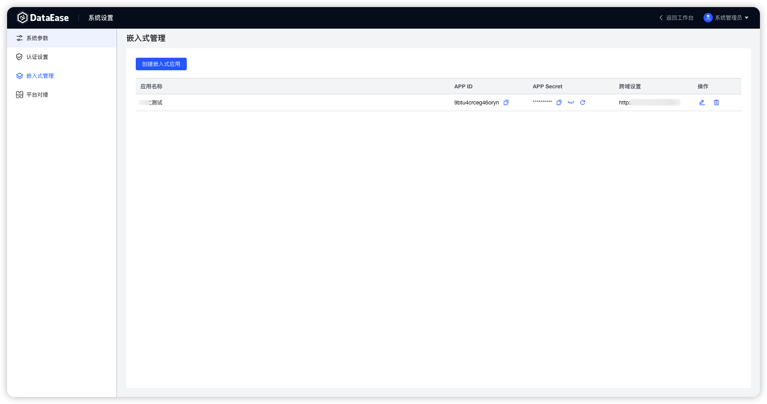Click the 系统管理员 user avatar
Viewport: 767px width, 404px height.
coord(708,18)
